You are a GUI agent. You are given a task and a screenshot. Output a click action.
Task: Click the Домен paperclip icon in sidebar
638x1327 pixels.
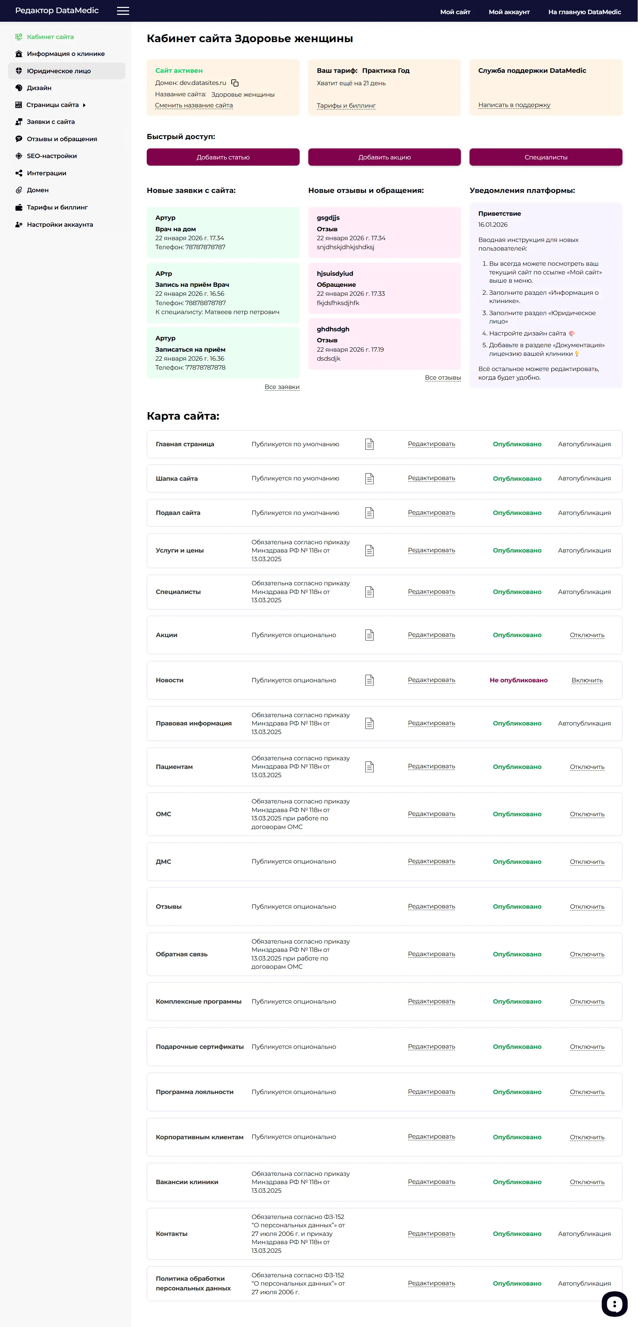pos(19,190)
